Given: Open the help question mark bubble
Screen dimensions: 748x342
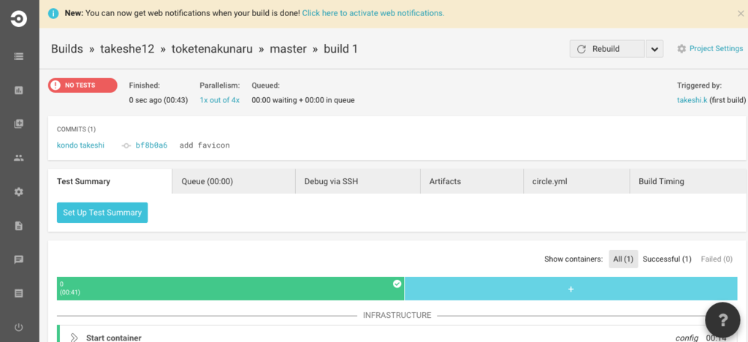Looking at the screenshot, I should [723, 319].
